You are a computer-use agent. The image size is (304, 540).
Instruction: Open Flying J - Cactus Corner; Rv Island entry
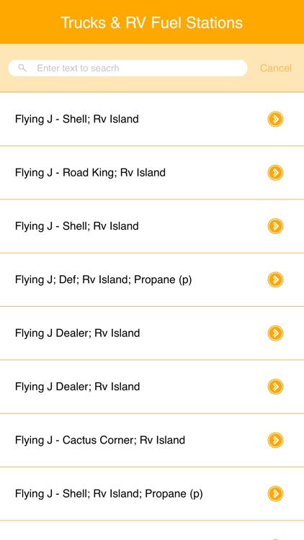tap(152, 440)
